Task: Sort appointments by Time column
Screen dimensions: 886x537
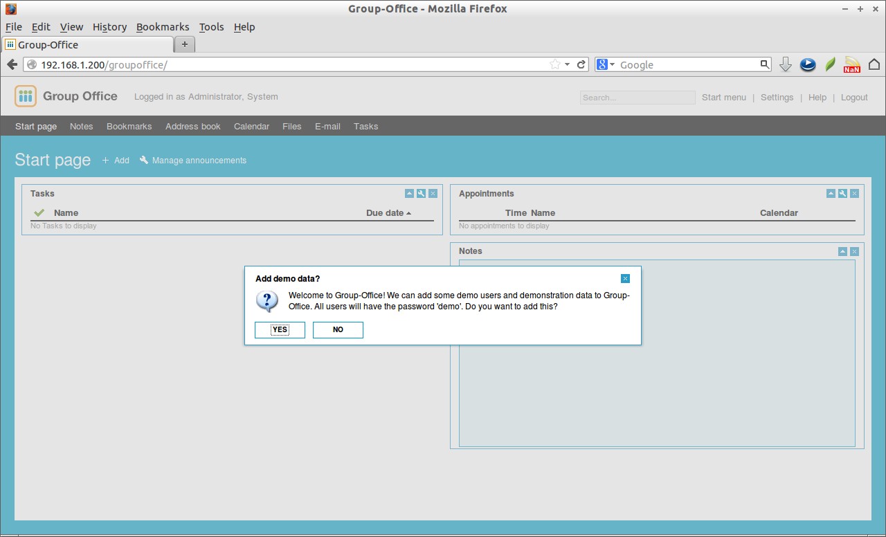Action: coord(516,213)
